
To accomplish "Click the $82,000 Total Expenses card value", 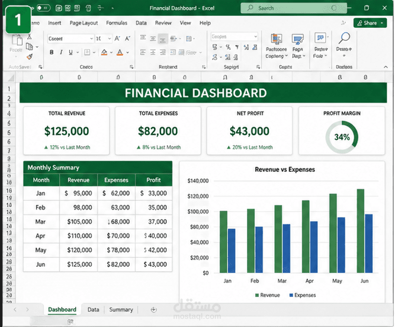I will coord(158,132).
